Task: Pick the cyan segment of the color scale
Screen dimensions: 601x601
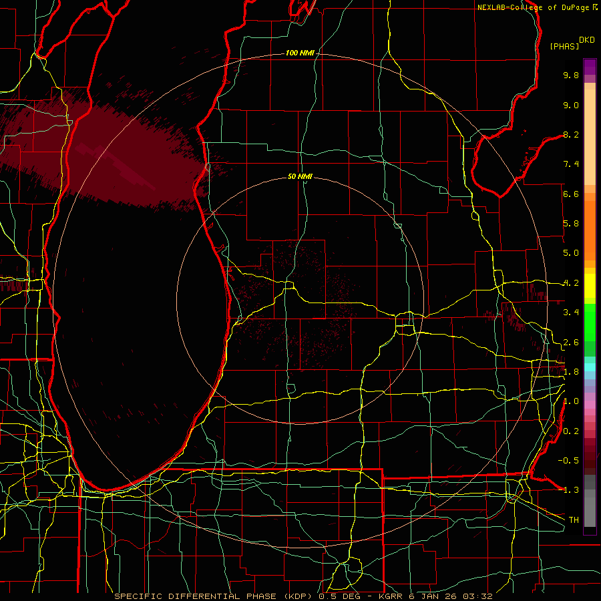Action: pyautogui.click(x=590, y=367)
